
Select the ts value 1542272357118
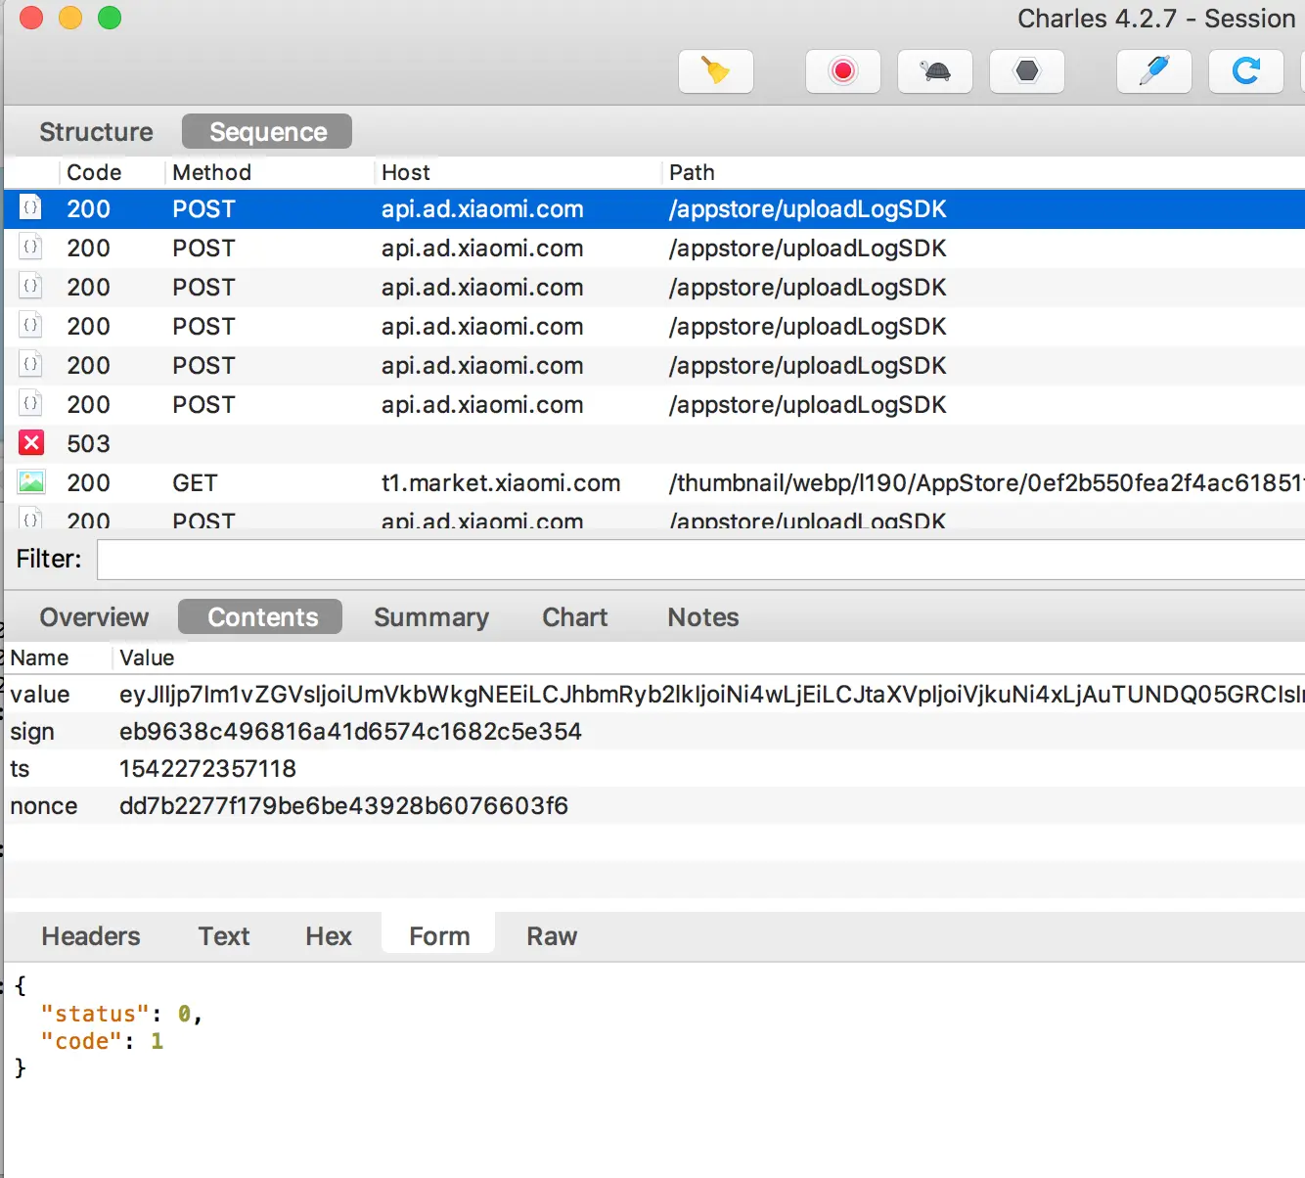coord(207,769)
